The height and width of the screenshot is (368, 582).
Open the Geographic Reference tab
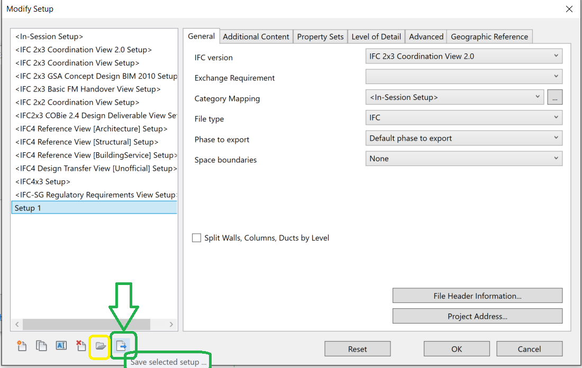click(489, 36)
